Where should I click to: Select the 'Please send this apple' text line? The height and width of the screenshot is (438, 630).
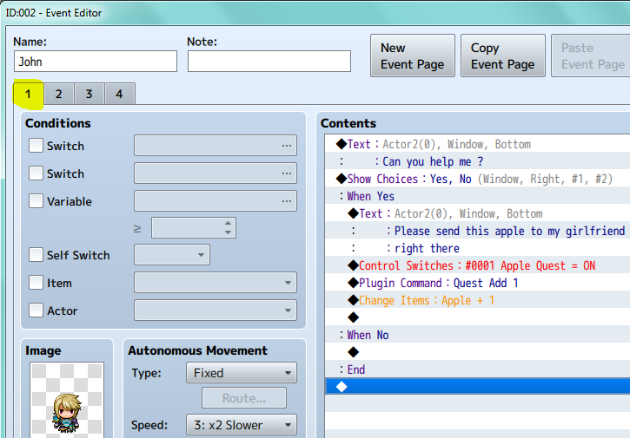[x=478, y=231]
